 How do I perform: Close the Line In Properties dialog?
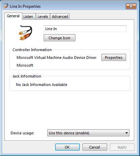point(131,6)
